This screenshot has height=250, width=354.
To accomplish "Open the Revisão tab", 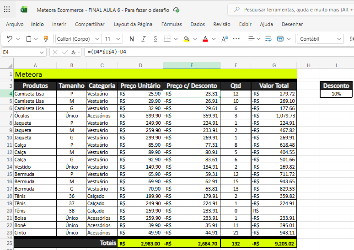I will pyautogui.click(x=222, y=24).
